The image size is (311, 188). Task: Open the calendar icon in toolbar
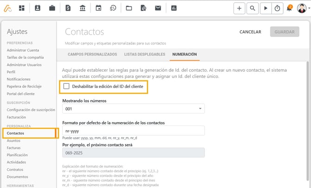98,8
